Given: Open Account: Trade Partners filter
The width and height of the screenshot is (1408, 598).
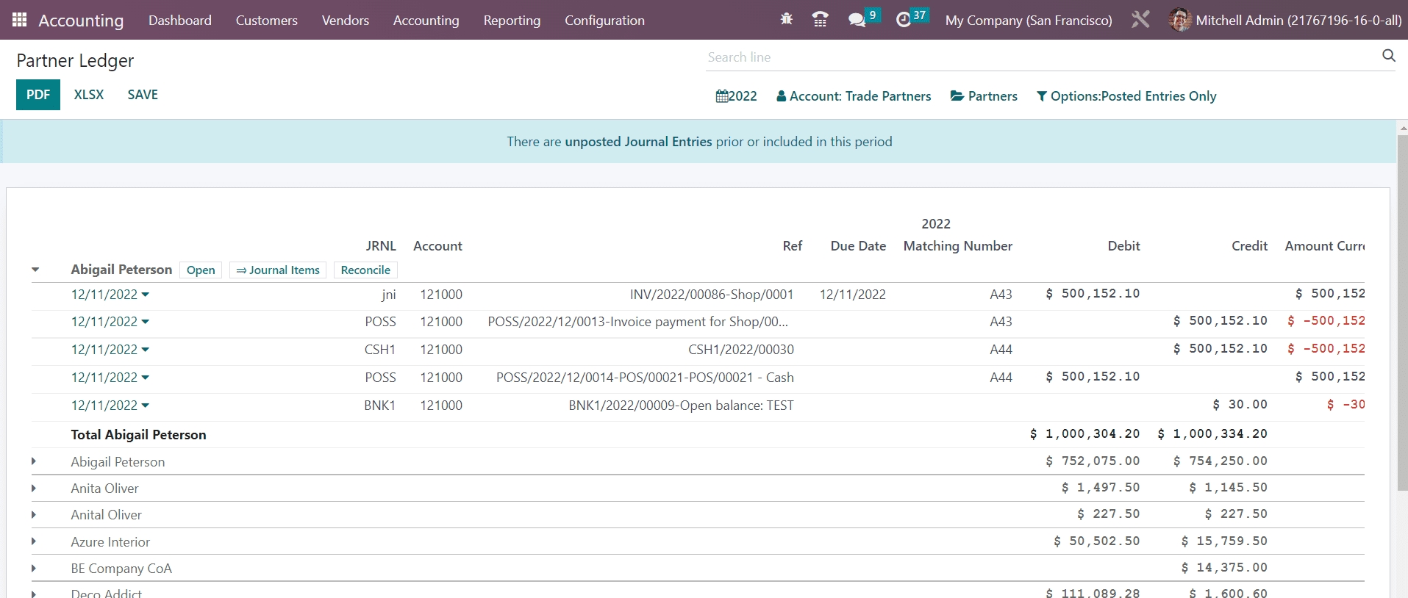Looking at the screenshot, I should click(854, 96).
